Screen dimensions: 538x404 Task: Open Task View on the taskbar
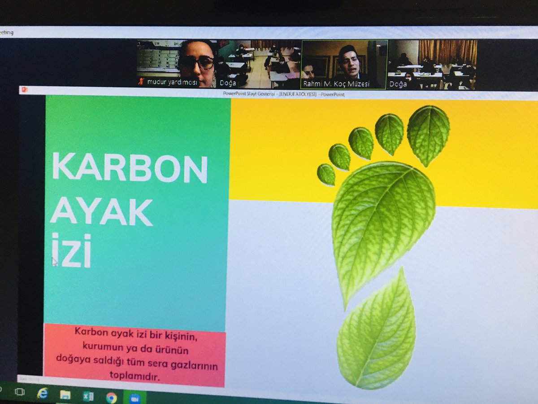click(19, 392)
